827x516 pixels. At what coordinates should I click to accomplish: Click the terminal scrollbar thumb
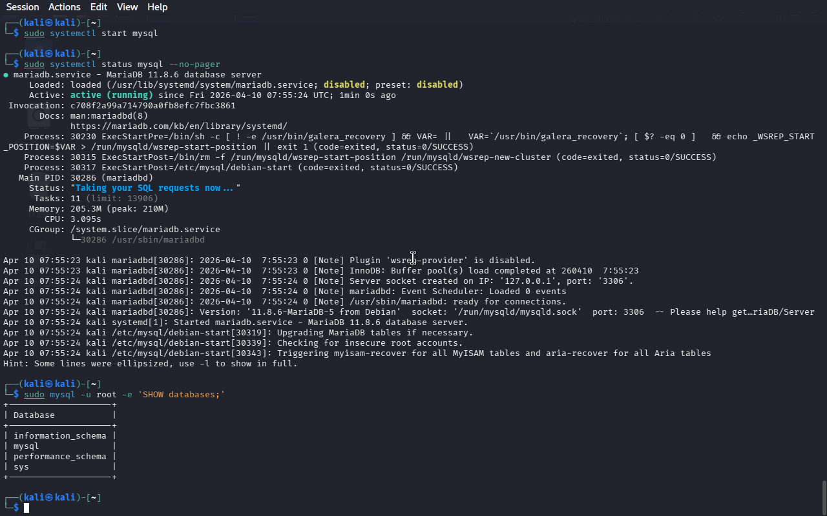(x=823, y=497)
